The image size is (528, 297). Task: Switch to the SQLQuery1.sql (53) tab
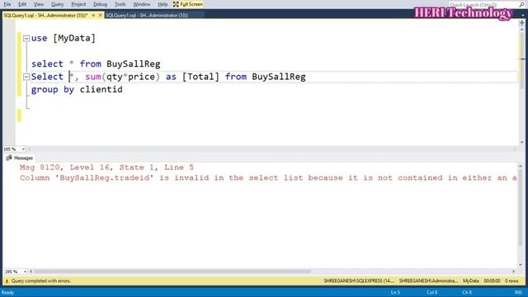coord(147,16)
